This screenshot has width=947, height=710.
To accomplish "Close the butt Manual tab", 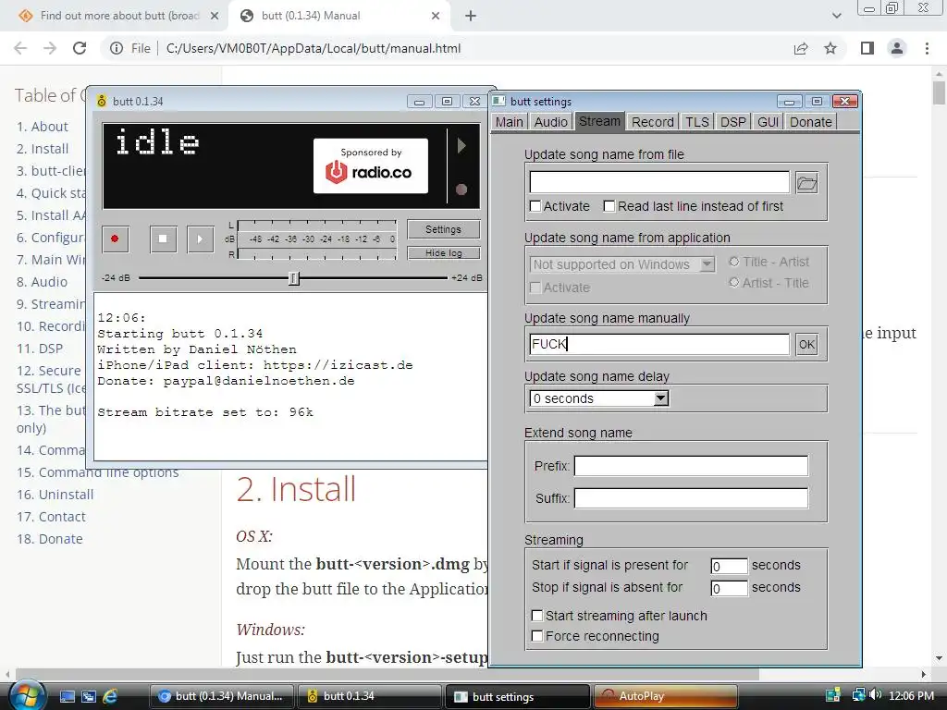I will pos(436,16).
